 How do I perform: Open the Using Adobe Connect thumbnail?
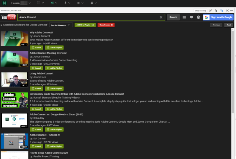[14, 79]
